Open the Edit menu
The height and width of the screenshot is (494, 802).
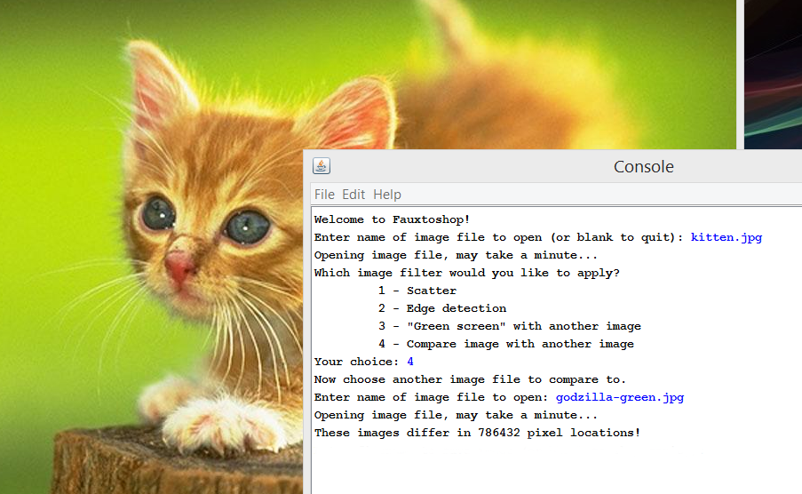coord(353,195)
